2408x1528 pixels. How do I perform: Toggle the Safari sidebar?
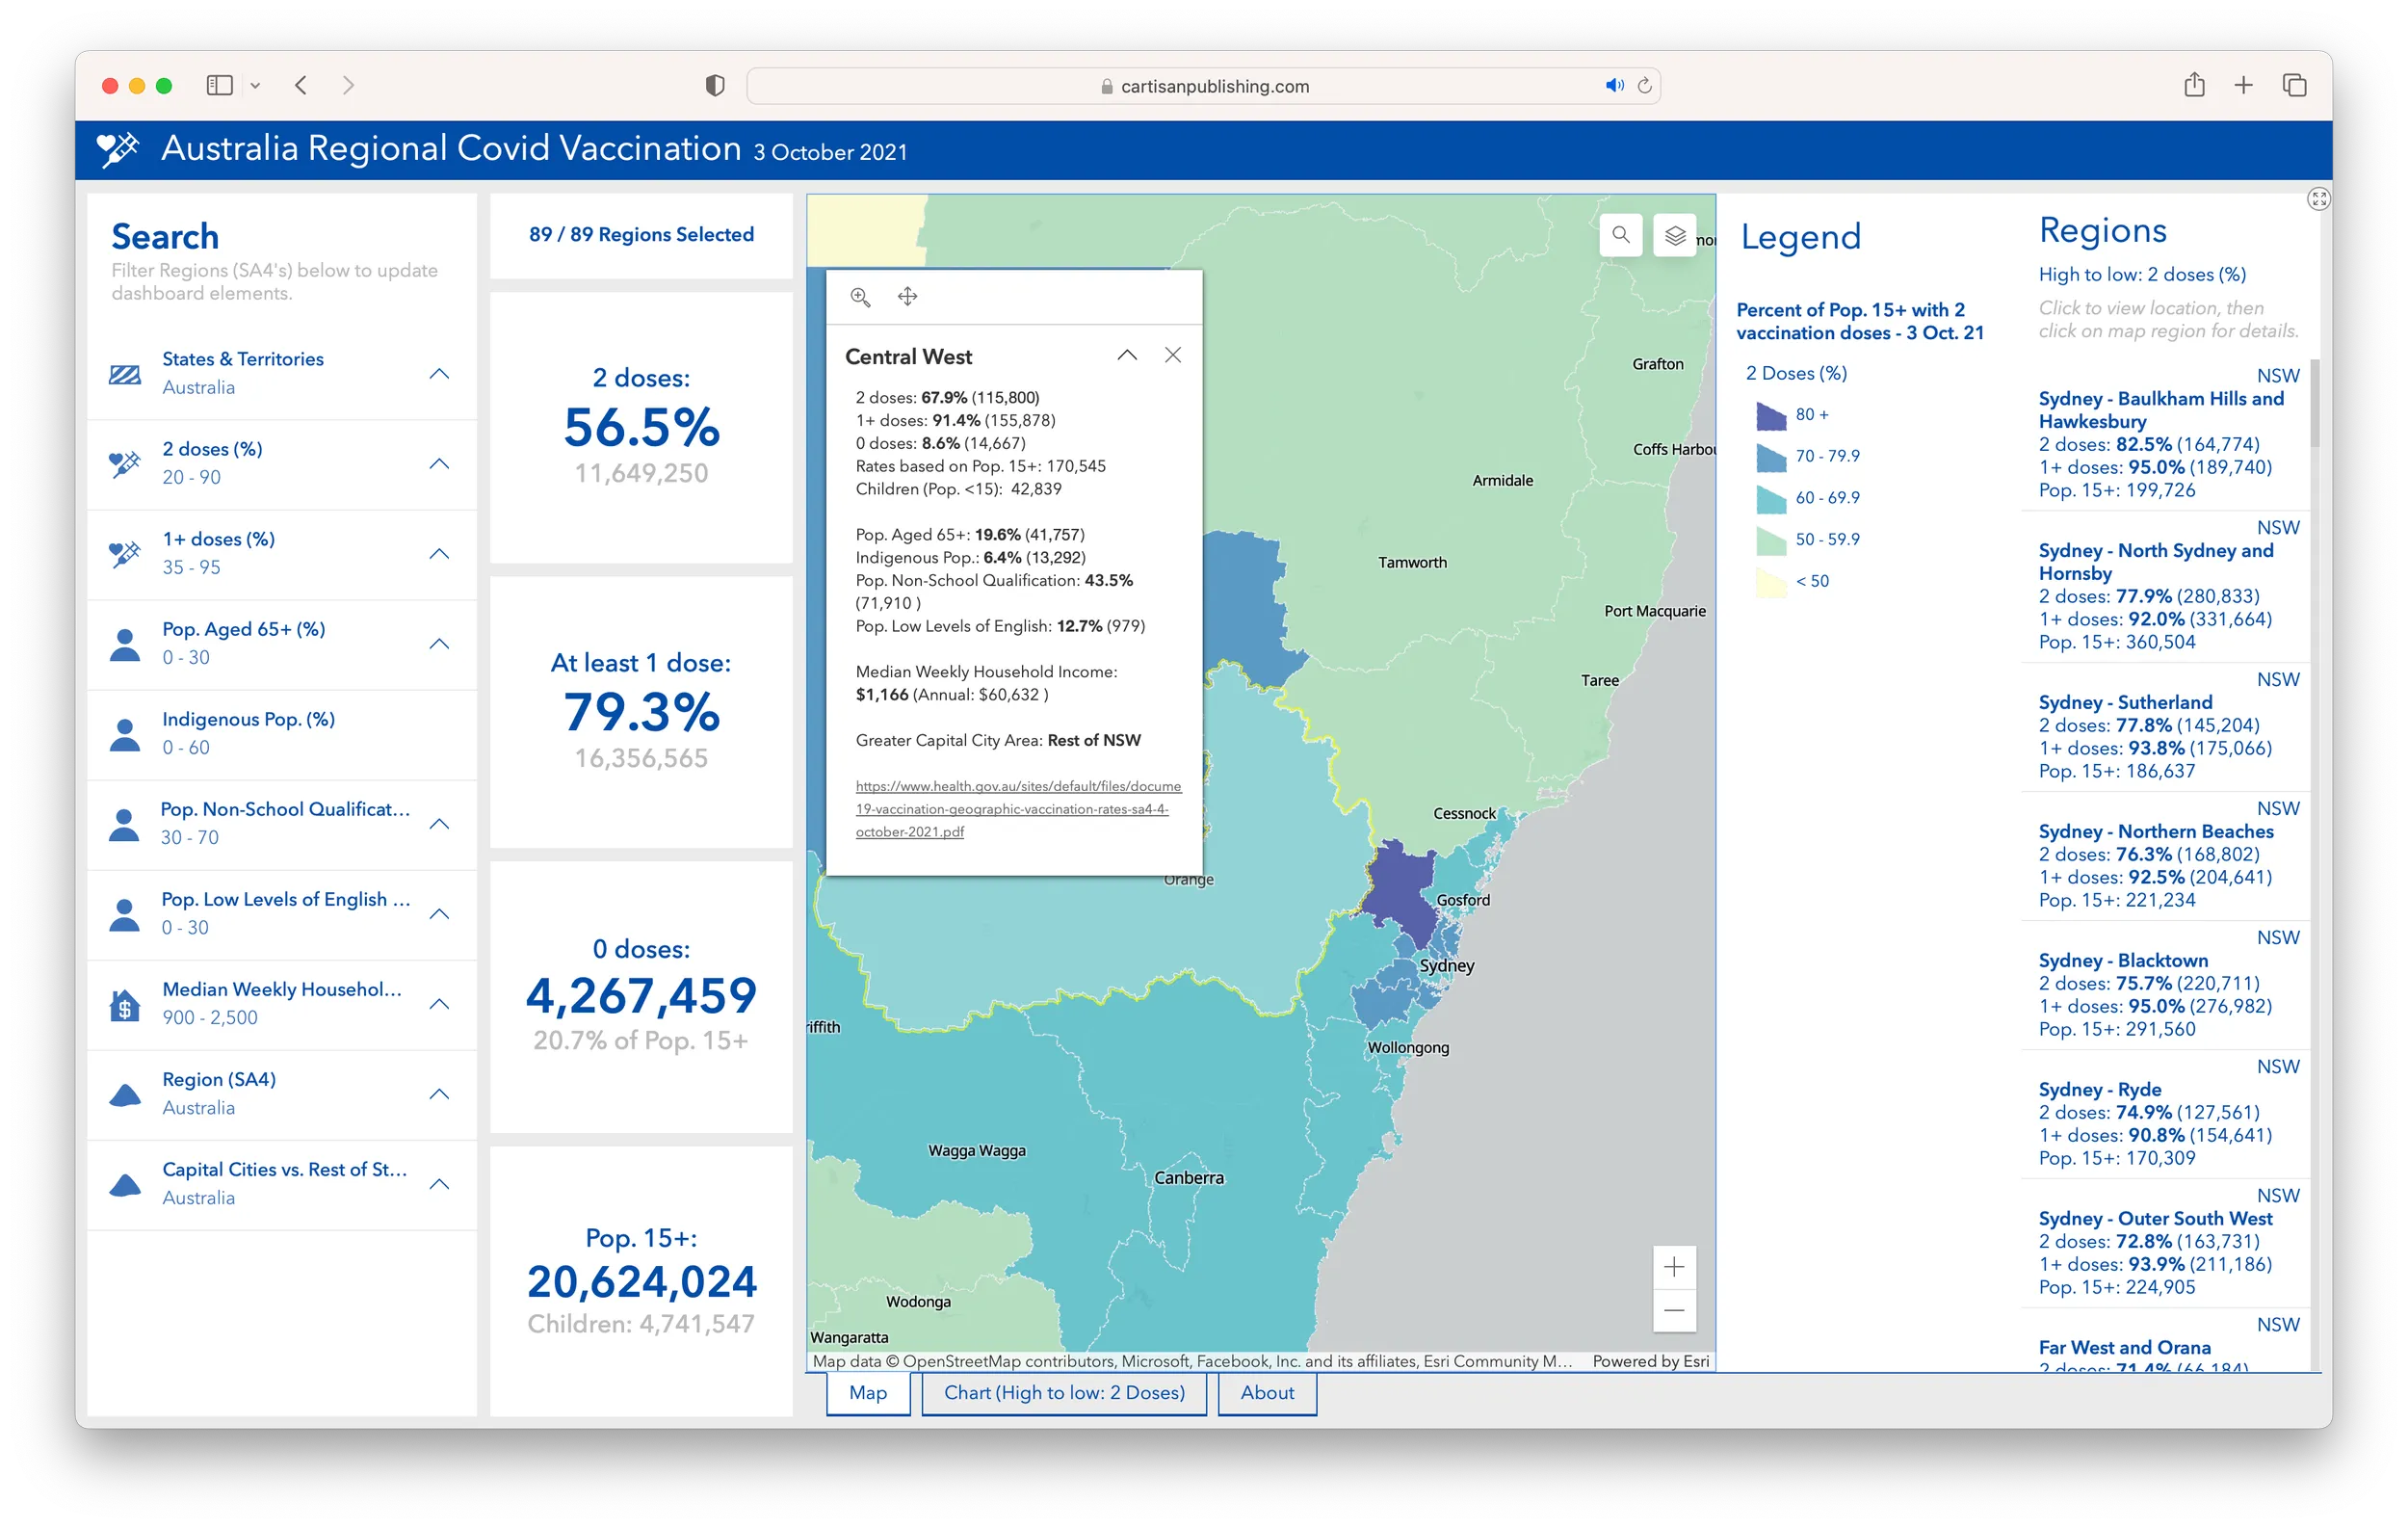pos(220,85)
